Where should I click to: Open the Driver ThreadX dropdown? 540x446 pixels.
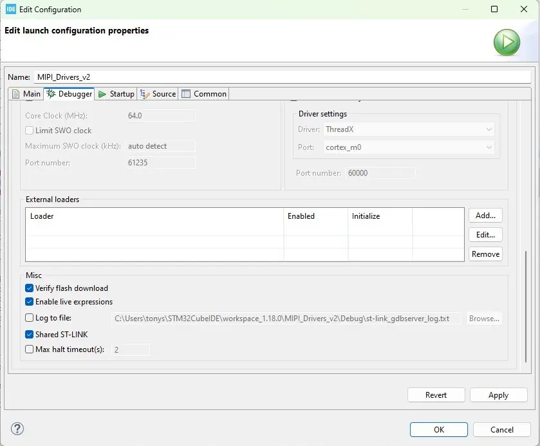tap(409, 129)
